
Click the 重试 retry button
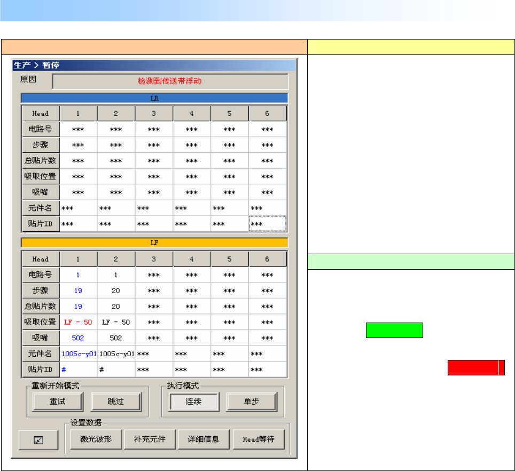pos(58,402)
